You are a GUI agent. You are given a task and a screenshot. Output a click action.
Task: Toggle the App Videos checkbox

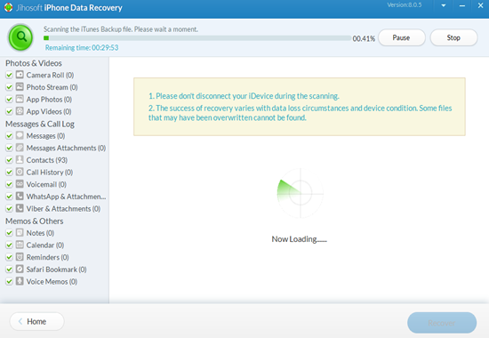(x=10, y=111)
